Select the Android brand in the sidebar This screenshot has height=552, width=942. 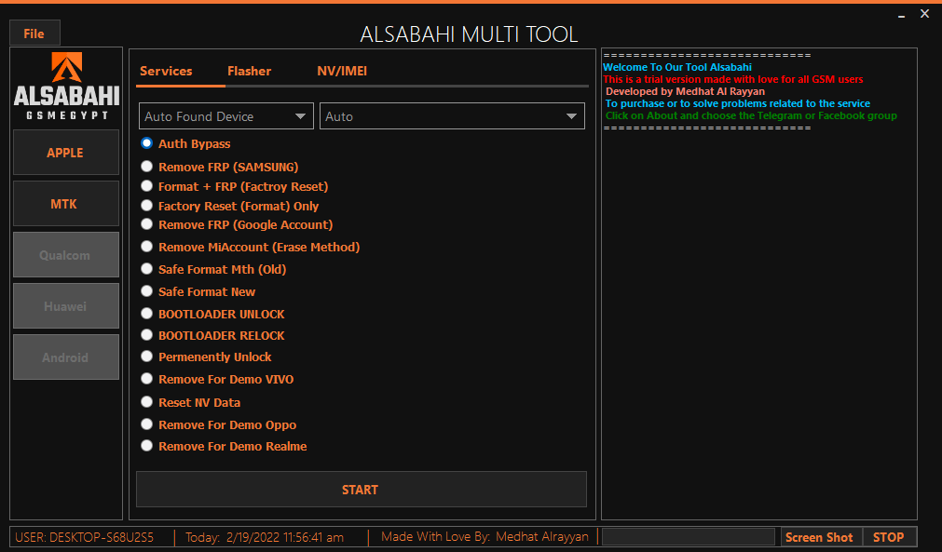point(65,357)
